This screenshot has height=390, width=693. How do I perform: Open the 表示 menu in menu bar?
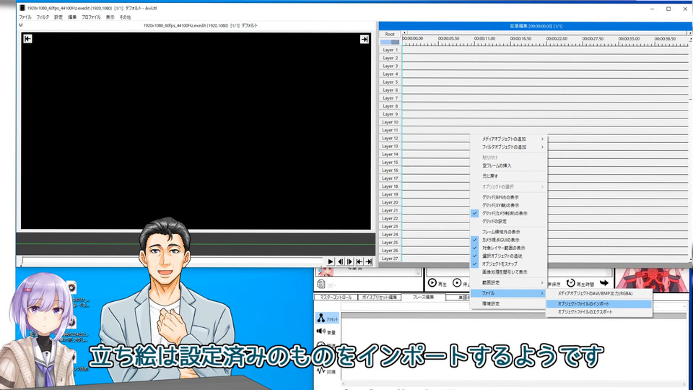[110, 17]
